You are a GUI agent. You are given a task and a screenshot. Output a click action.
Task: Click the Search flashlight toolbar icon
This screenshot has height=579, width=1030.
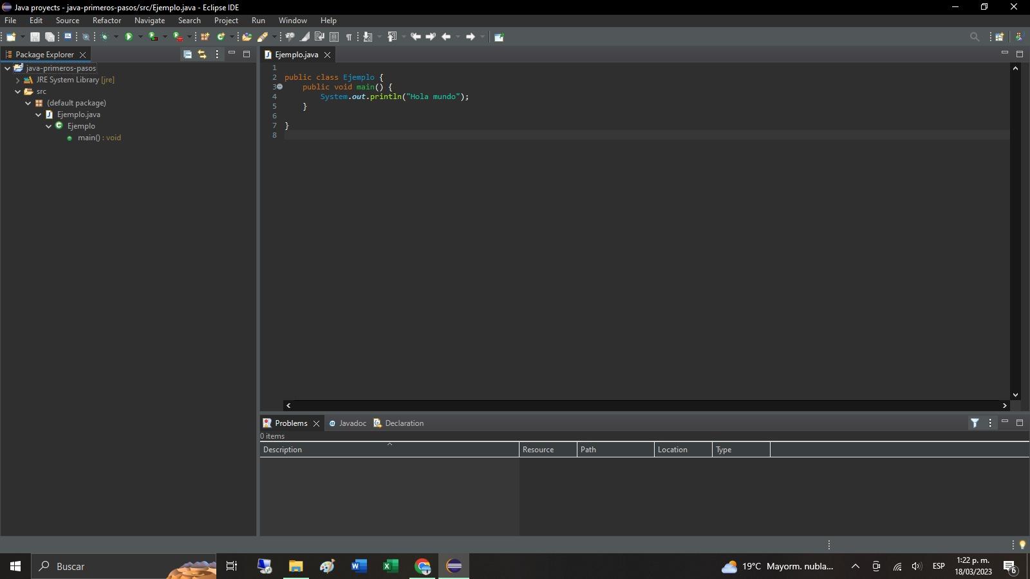pyautogui.click(x=263, y=37)
